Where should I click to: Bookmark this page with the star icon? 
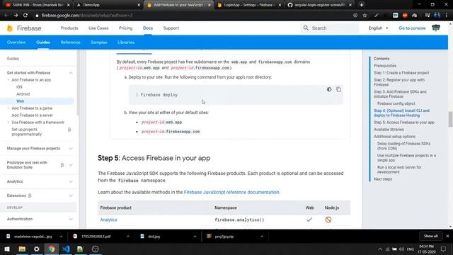[x=365, y=16]
